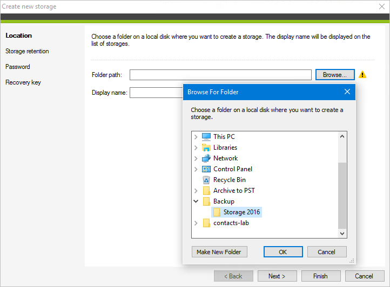Expand the Control Panel tree node
Screen dimensions: 390x287
tap(196, 169)
